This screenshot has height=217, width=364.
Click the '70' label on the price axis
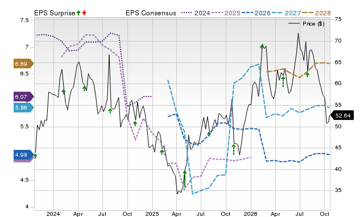(338, 41)
